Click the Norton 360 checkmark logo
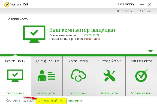Image resolution: width=157 pixels, height=104 pixels. 7,4
